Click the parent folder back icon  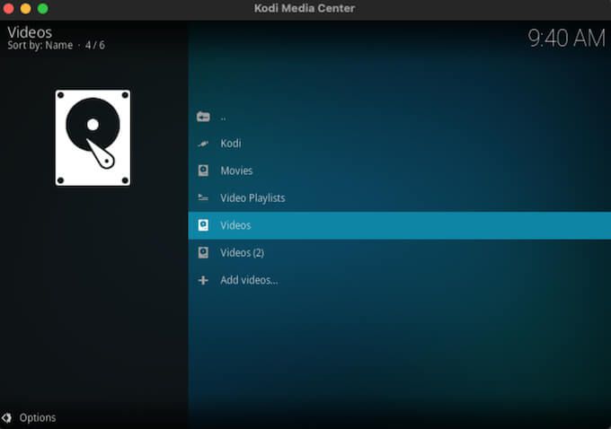point(203,117)
